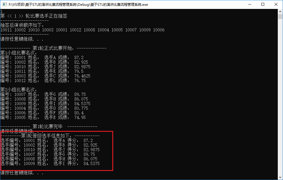Click advancing row 选手编号 10007 得分 89.75

click(x=48, y=154)
